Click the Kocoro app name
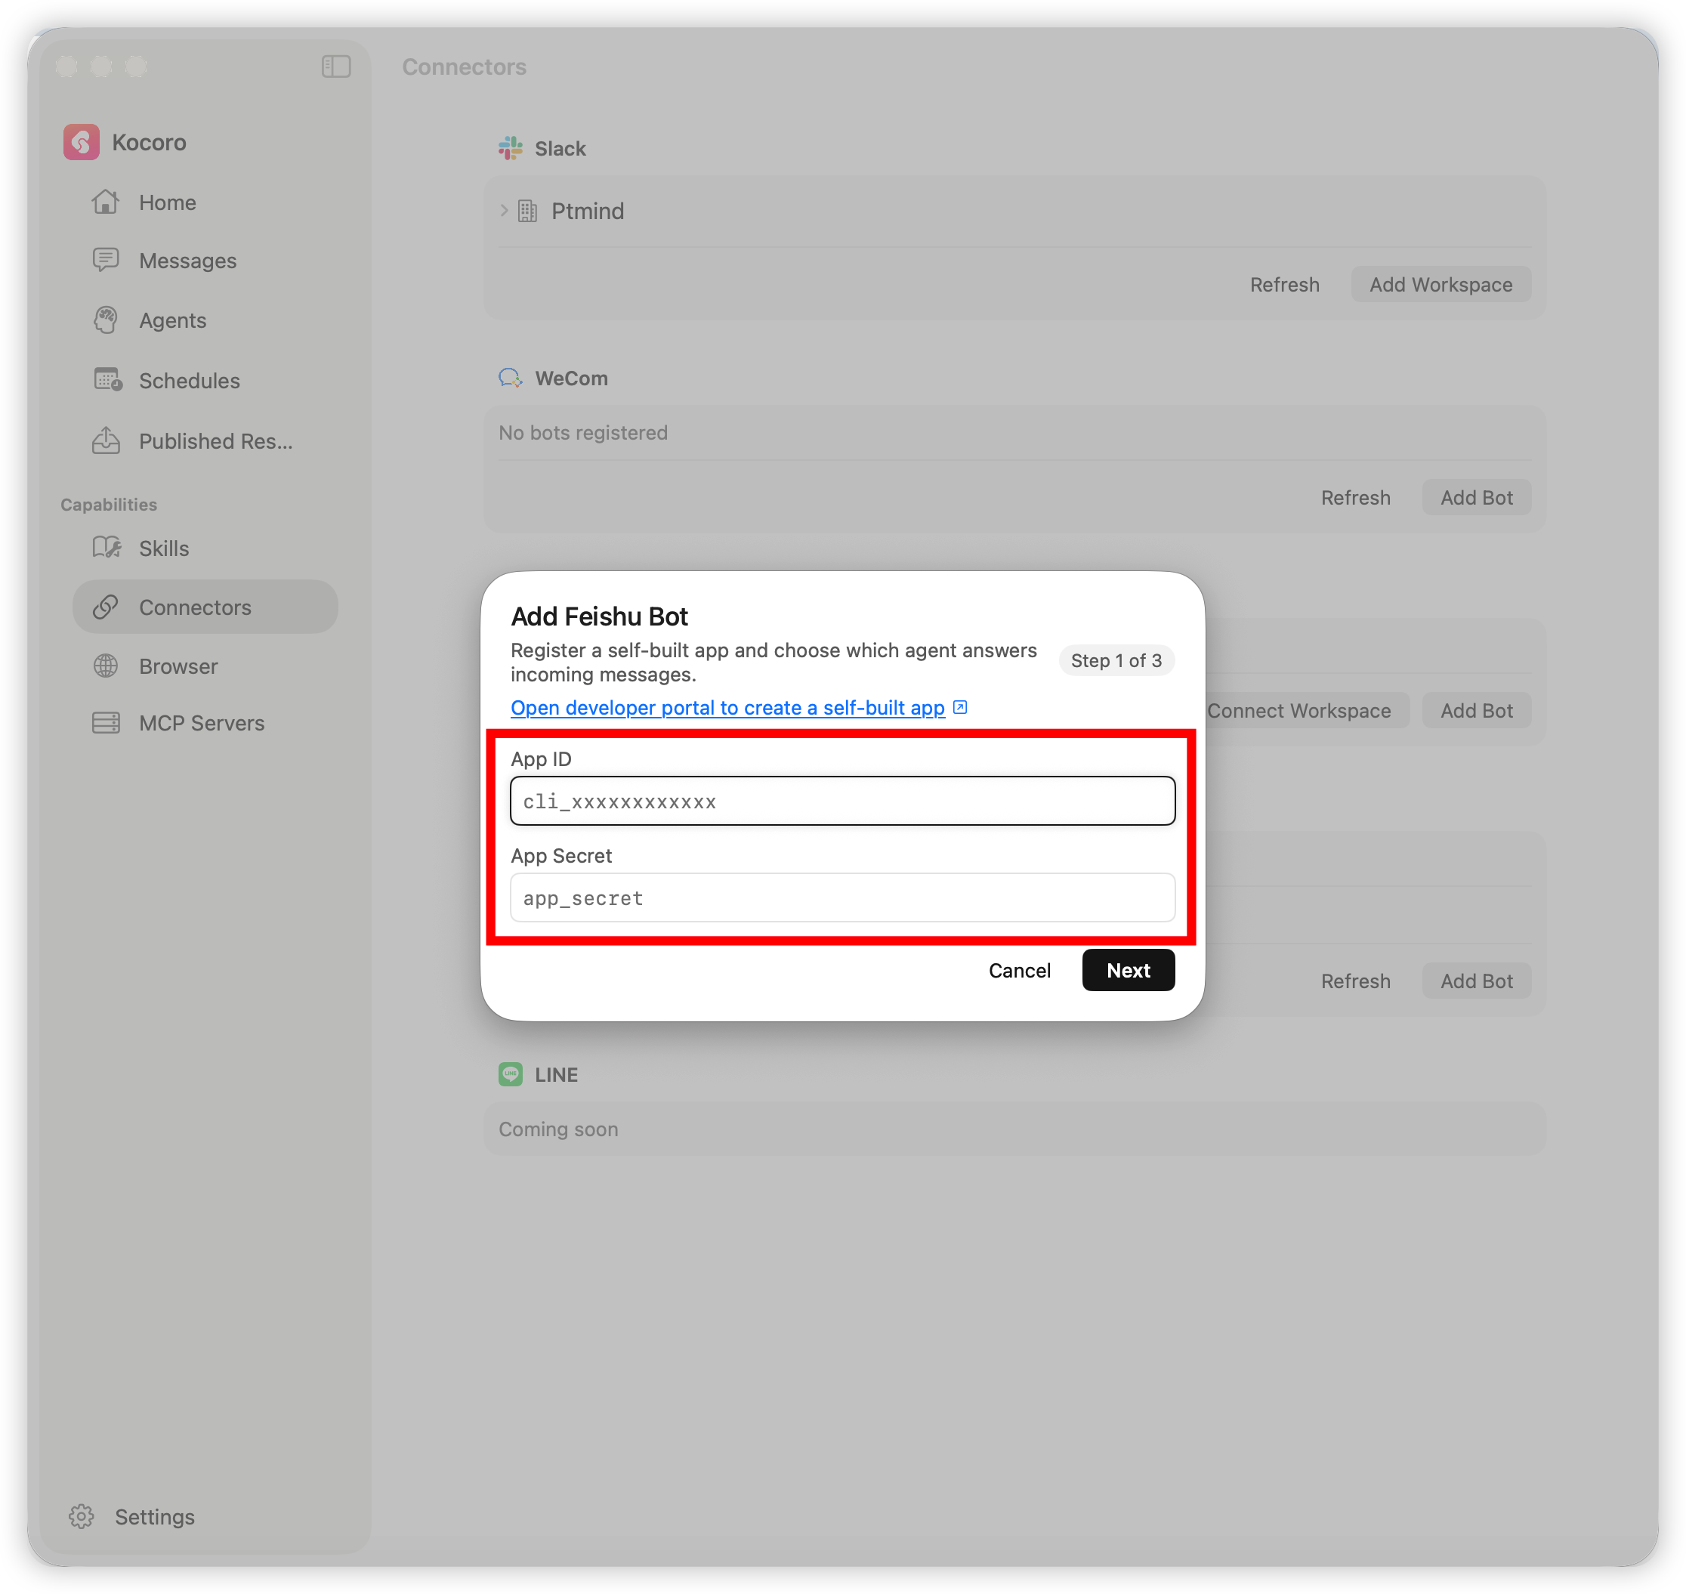 [x=149, y=142]
